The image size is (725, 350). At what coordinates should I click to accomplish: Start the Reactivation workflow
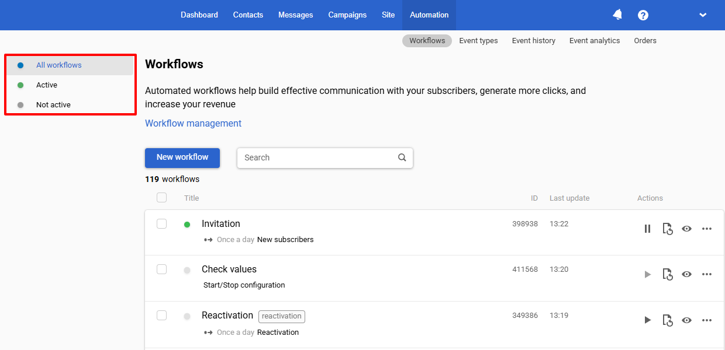[x=647, y=320]
